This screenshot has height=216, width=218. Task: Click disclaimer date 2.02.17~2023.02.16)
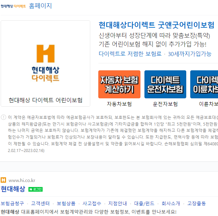pyautogui.click(x=26, y=151)
